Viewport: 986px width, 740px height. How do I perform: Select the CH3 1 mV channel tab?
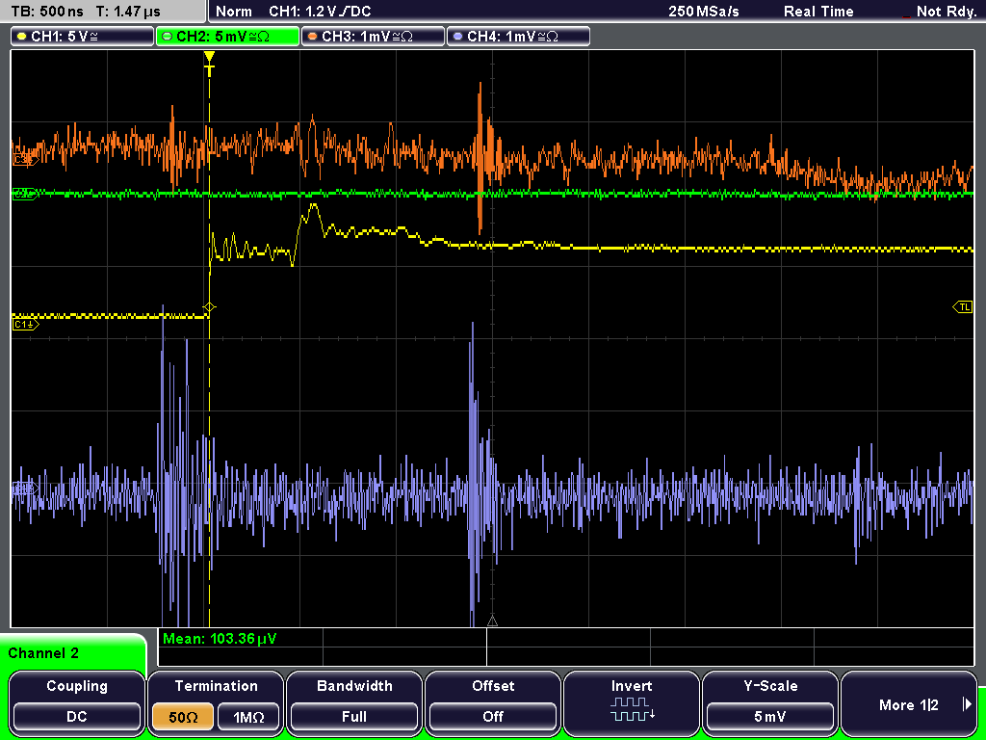point(373,37)
